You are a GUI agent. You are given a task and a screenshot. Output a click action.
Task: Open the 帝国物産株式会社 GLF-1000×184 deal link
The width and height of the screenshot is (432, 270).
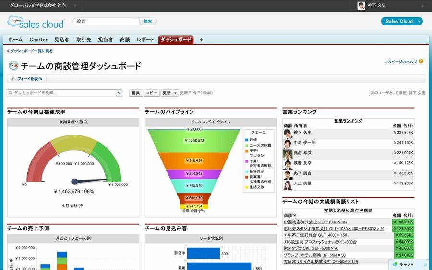coord(315,222)
